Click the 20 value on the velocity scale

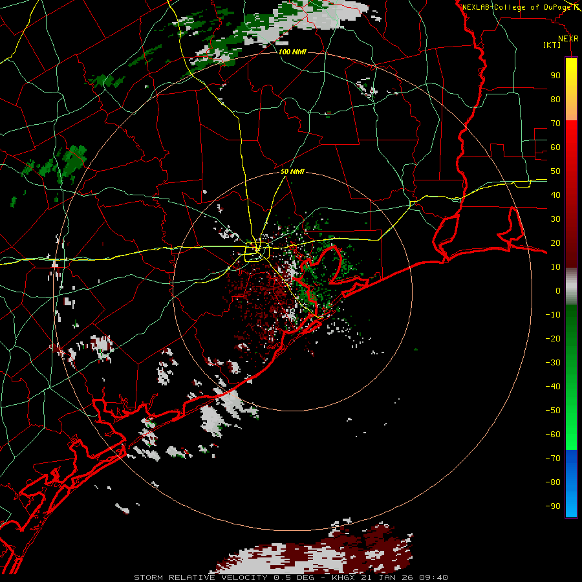(x=555, y=242)
